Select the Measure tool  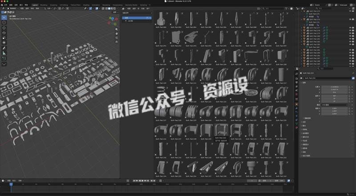[4, 53]
